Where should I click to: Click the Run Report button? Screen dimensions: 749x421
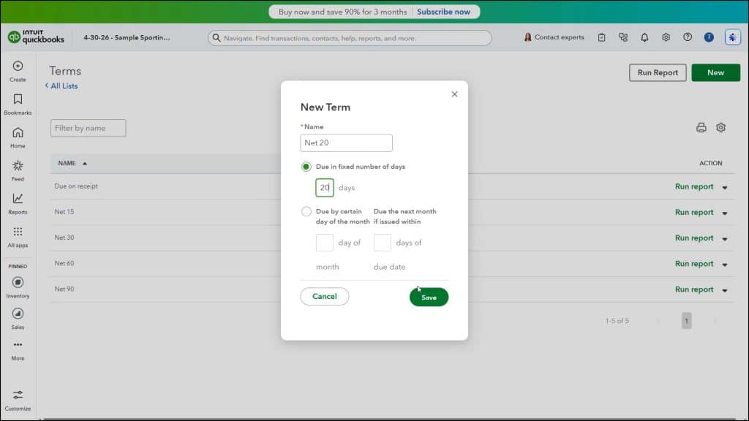[658, 72]
